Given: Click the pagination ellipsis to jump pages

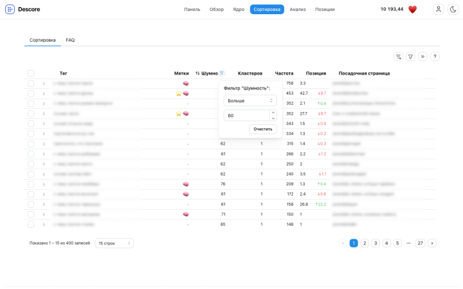Looking at the screenshot, I should pos(409,243).
